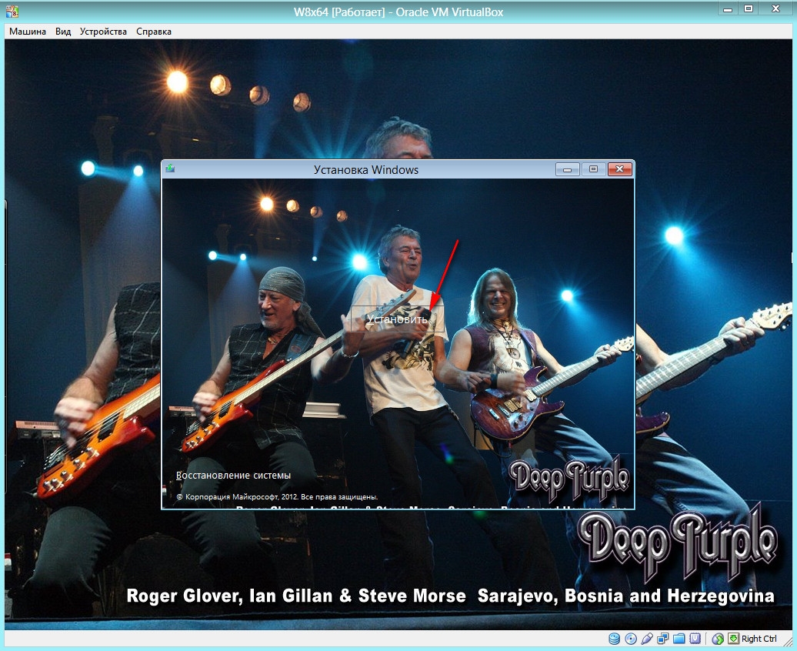The height and width of the screenshot is (651, 797).
Task: Minimize the Oracle VM VirtualBox window
Action: click(x=728, y=9)
